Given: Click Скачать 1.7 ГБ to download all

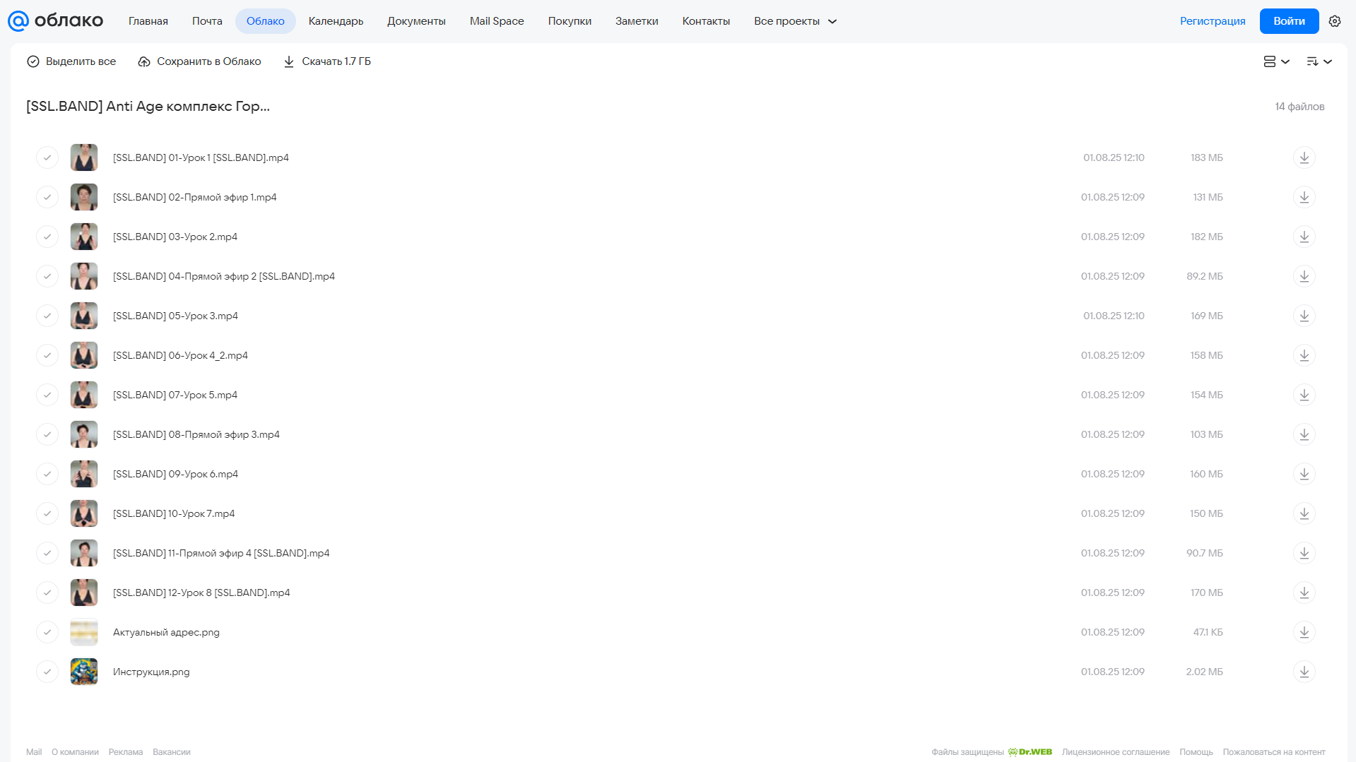Looking at the screenshot, I should [327, 61].
